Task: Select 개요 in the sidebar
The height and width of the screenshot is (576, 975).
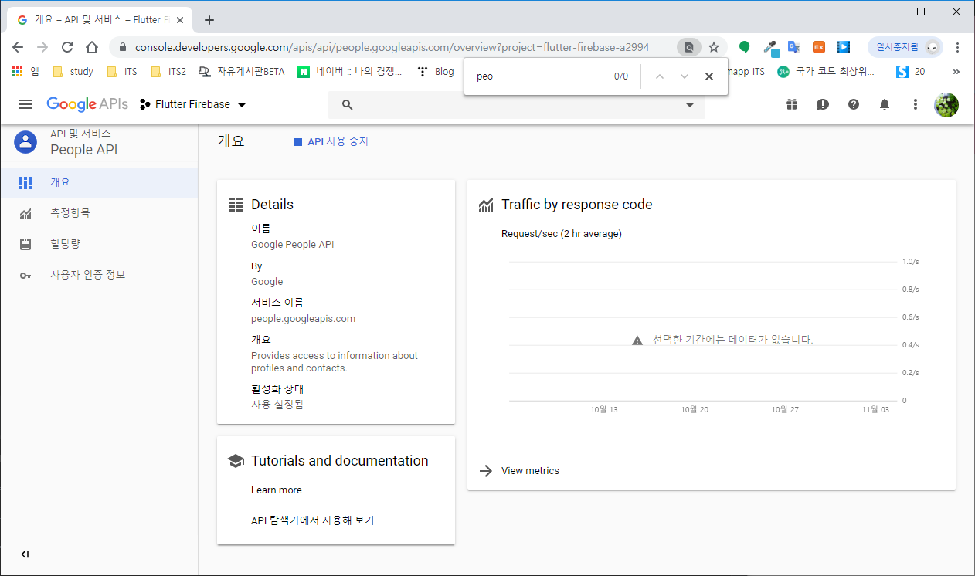Action: (x=99, y=182)
